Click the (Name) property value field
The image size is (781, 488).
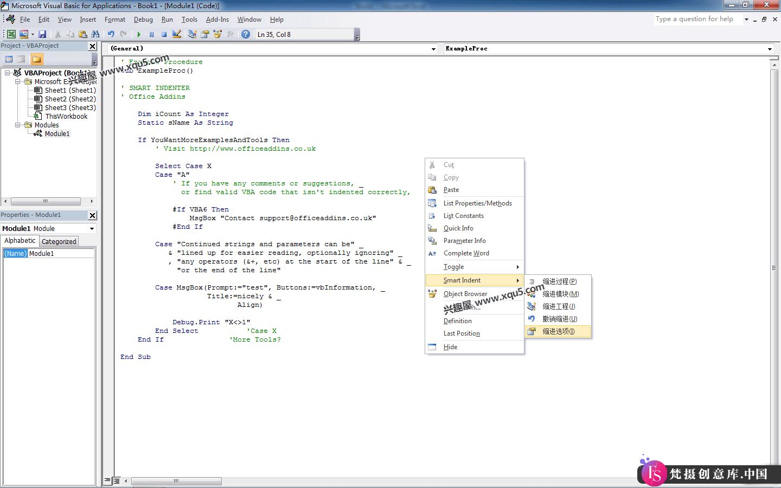(61, 253)
